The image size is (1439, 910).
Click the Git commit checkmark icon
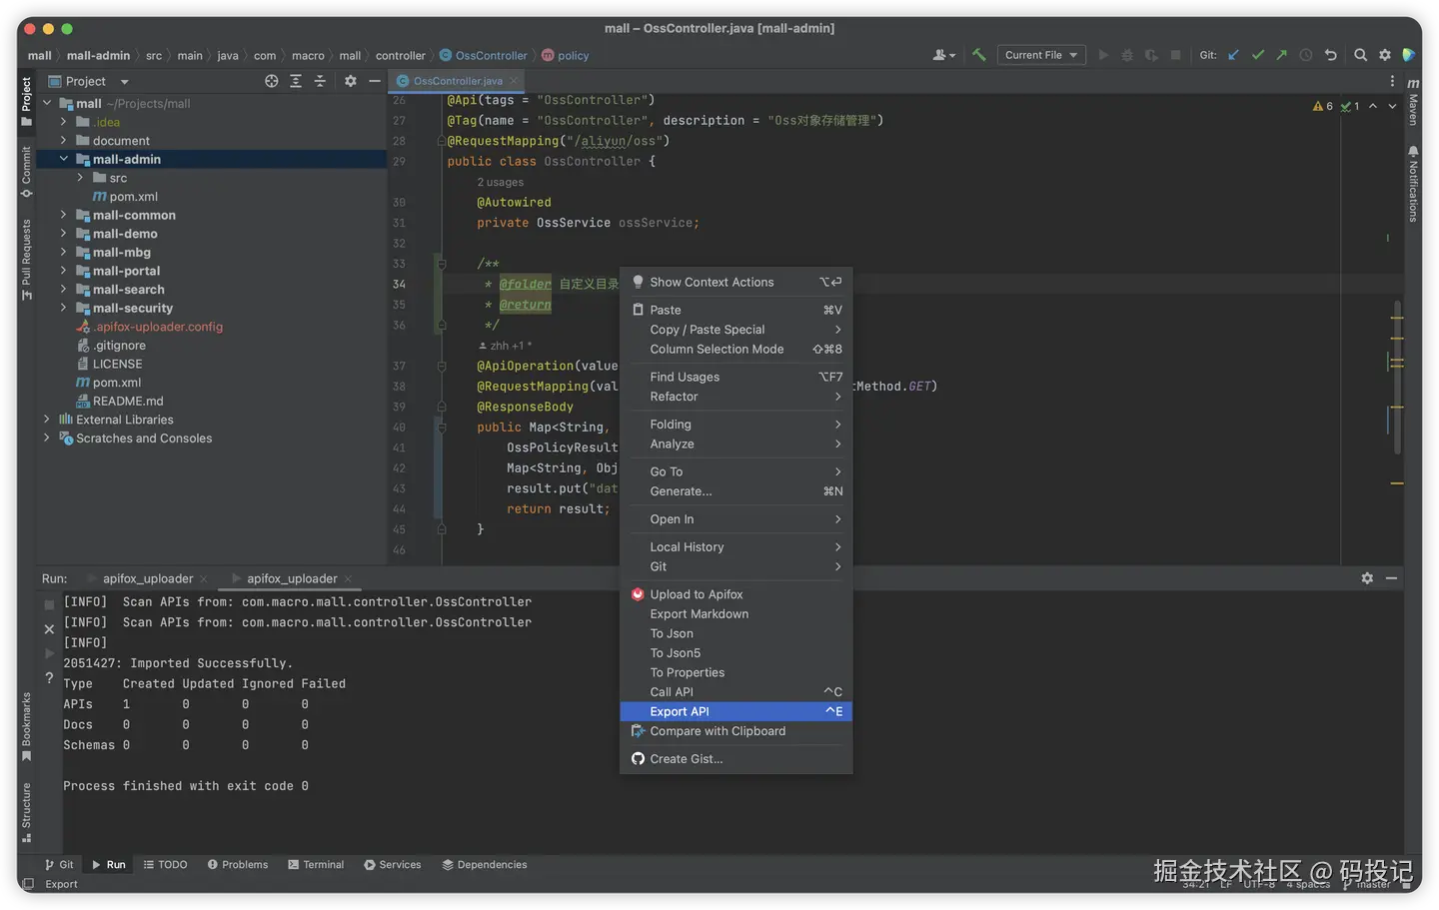1257,55
